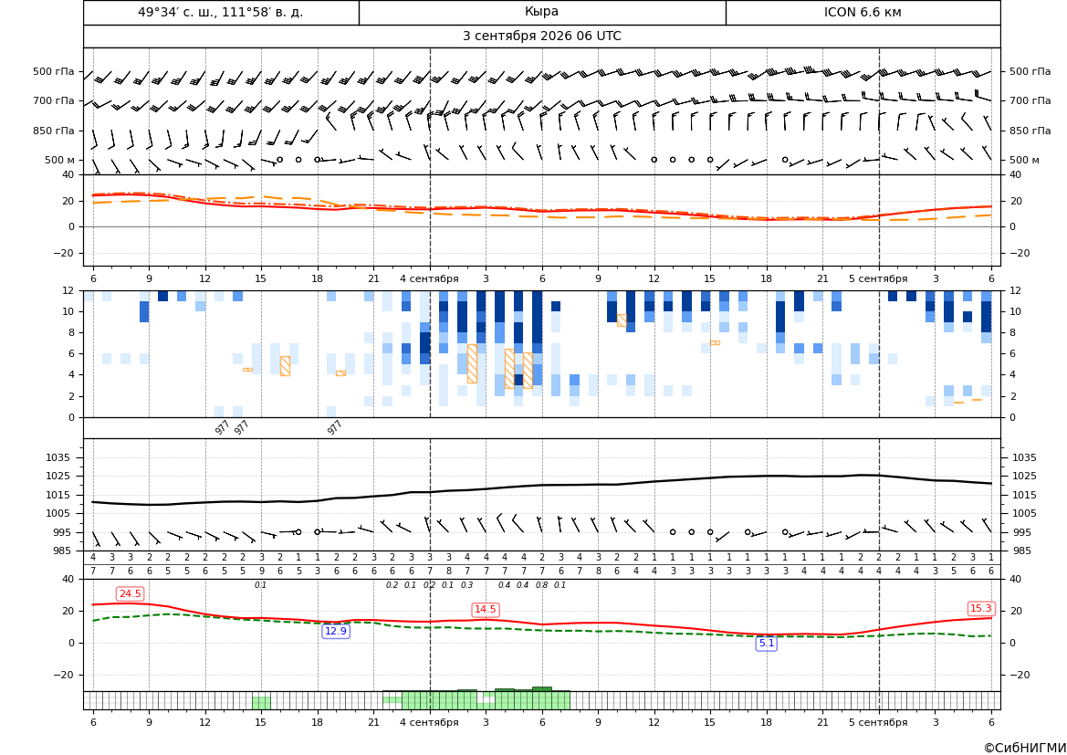This screenshot has height=755, width=1067.
Task: Click the blue 5.1 minimum temperature label
Action: tap(766, 643)
